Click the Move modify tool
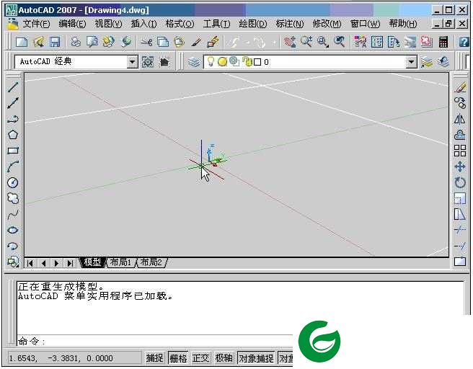This screenshot has height=369, width=473. coord(460,166)
